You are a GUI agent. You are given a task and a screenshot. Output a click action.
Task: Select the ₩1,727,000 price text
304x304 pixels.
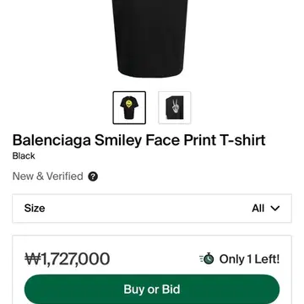click(68, 259)
